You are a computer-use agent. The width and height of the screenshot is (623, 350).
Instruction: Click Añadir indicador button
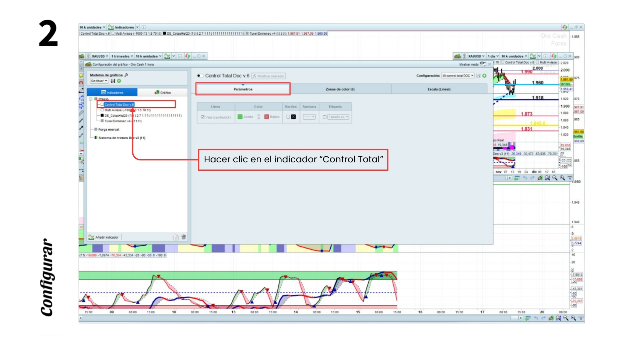click(104, 237)
